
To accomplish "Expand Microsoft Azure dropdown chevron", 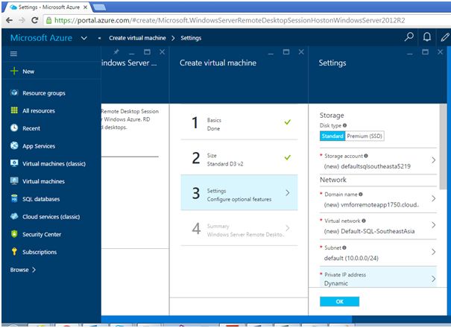I will tap(84, 38).
